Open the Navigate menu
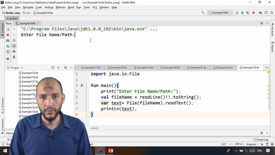 click(x=28, y=7)
